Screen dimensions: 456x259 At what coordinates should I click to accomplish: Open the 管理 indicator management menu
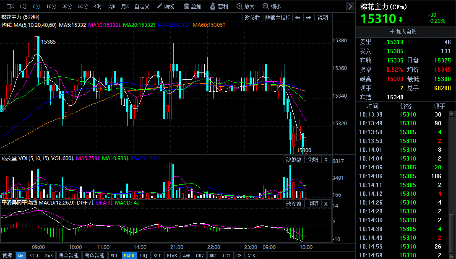(x=8, y=255)
